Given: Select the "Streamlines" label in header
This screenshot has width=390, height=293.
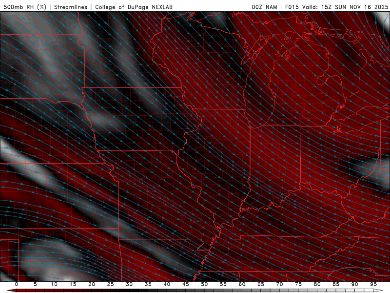Looking at the screenshot, I should (x=71, y=7).
